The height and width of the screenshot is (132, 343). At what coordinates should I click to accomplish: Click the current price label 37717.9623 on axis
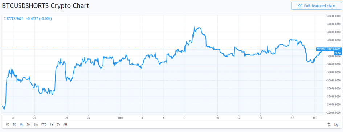click(x=334, y=49)
